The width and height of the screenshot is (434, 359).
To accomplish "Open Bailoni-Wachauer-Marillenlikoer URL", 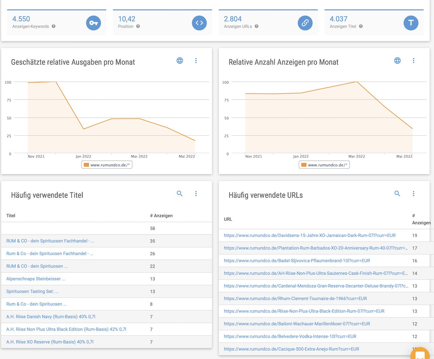I will pyautogui.click(x=297, y=324).
